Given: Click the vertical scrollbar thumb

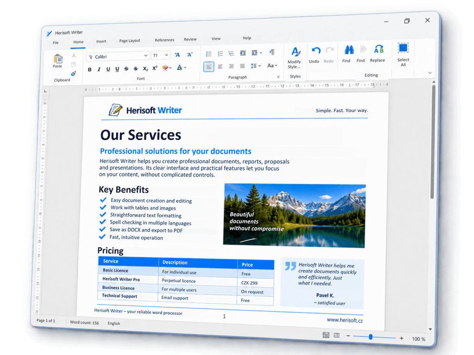Looking at the screenshot, I should click(433, 142).
